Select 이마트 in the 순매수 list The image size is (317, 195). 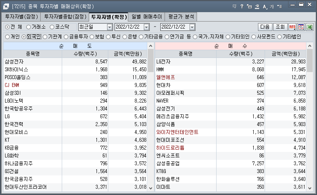tap(163, 187)
